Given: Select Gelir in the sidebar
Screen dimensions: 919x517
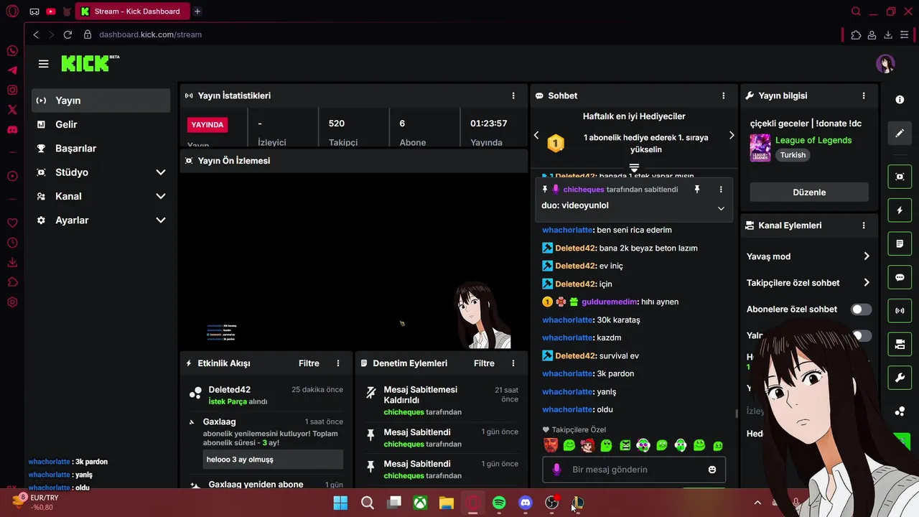Looking at the screenshot, I should (101, 124).
